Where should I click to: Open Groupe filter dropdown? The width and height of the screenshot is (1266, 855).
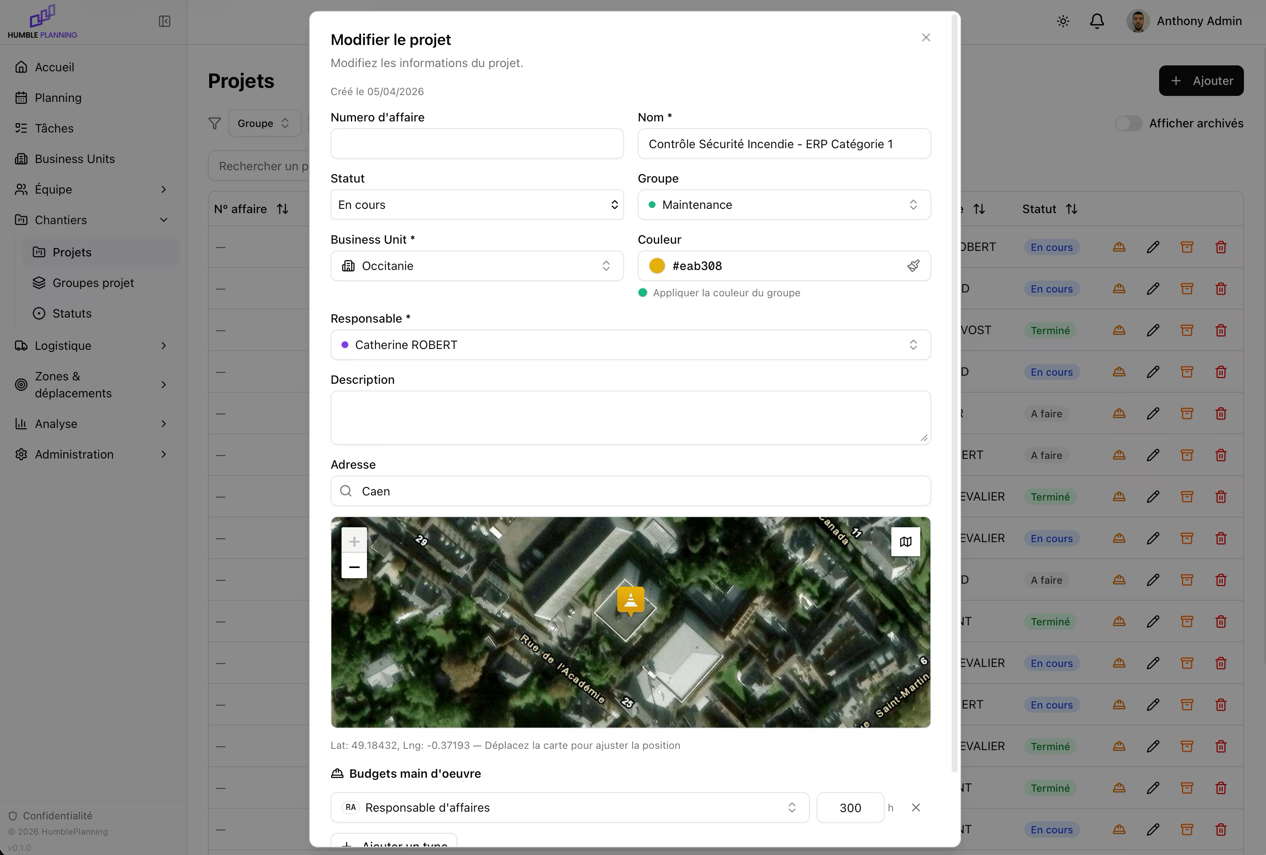(264, 124)
